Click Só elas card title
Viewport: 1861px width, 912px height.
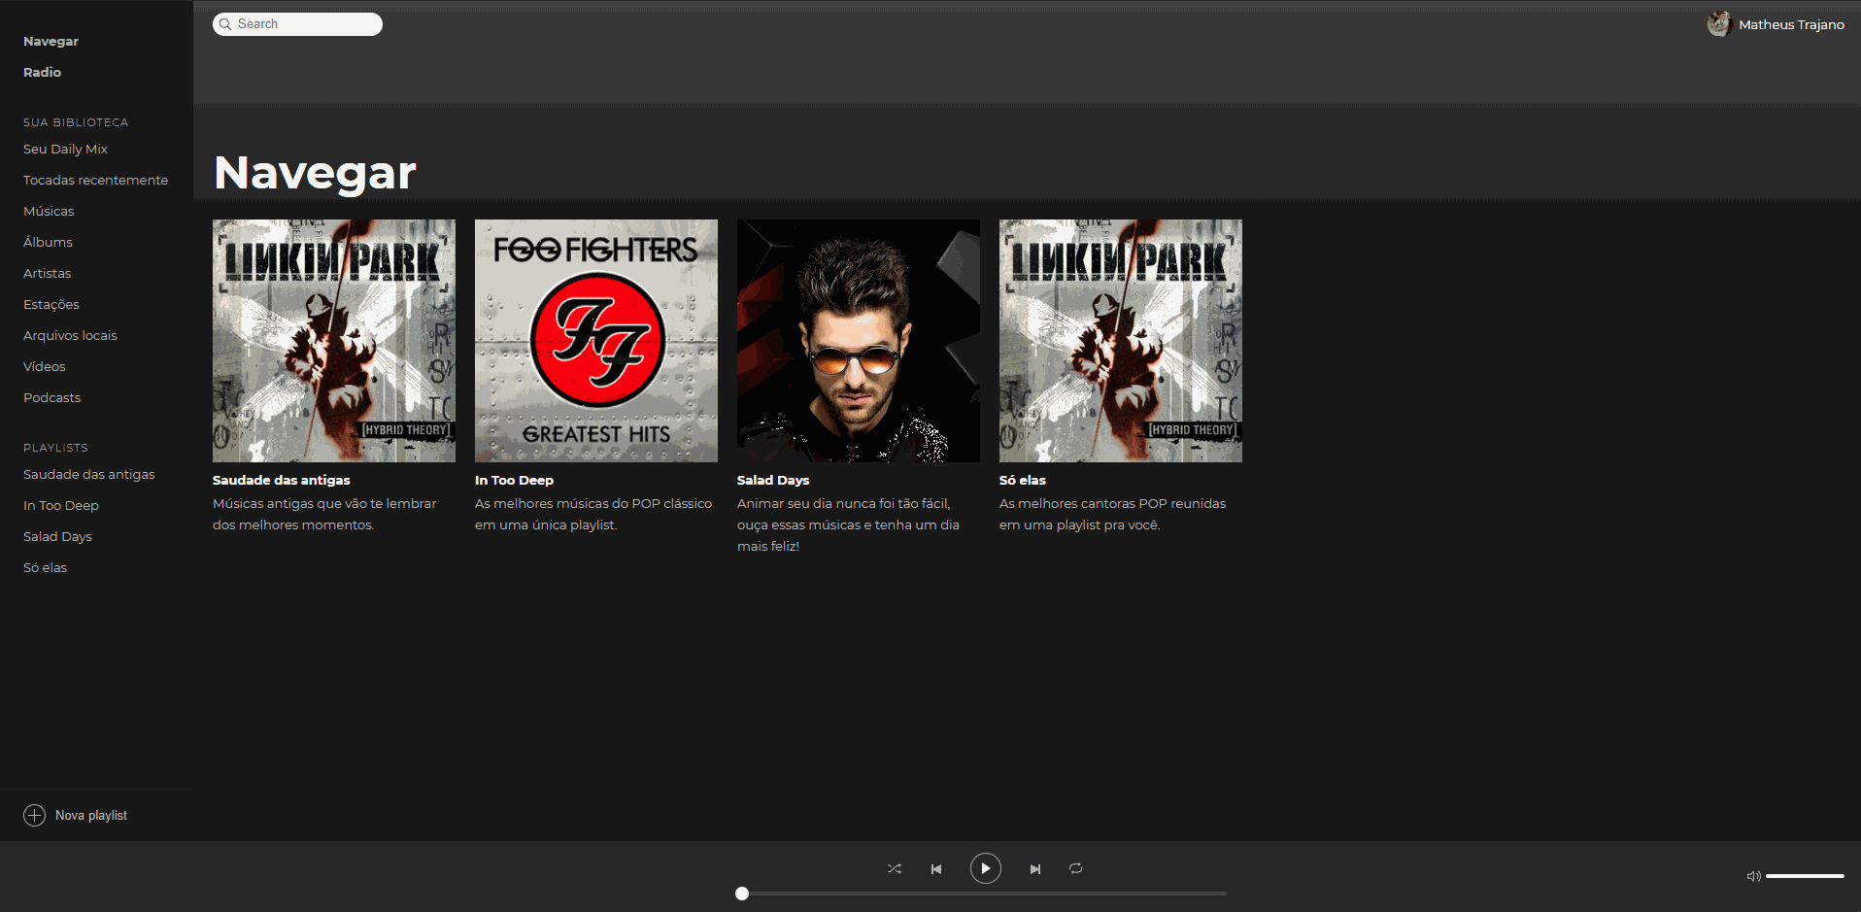point(1023,481)
